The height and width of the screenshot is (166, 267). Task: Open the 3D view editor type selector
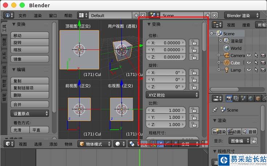(9, 144)
